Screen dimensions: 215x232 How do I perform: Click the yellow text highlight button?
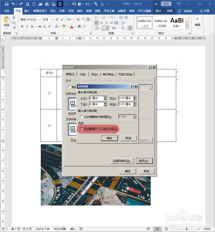pos(64,26)
